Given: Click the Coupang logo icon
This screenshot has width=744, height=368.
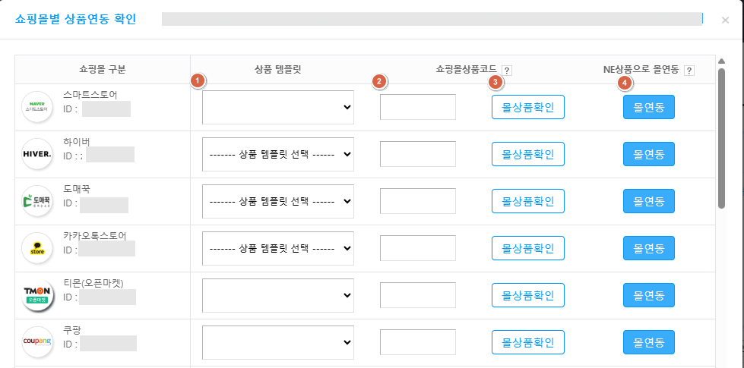Looking at the screenshot, I should click(x=39, y=342).
